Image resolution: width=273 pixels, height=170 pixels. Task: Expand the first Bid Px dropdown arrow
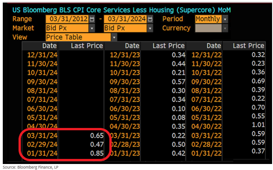92,28
